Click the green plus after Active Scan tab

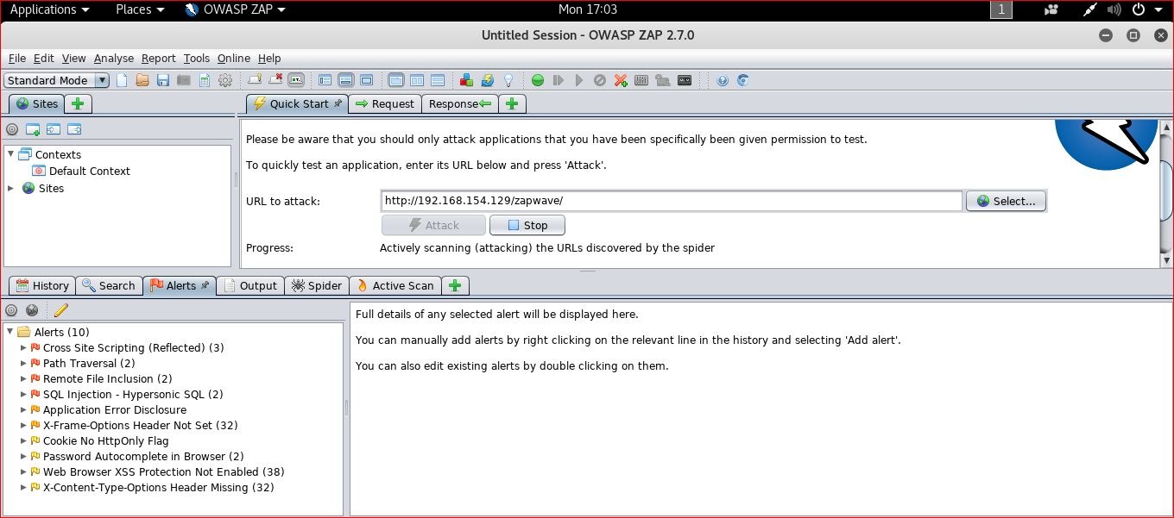point(455,285)
